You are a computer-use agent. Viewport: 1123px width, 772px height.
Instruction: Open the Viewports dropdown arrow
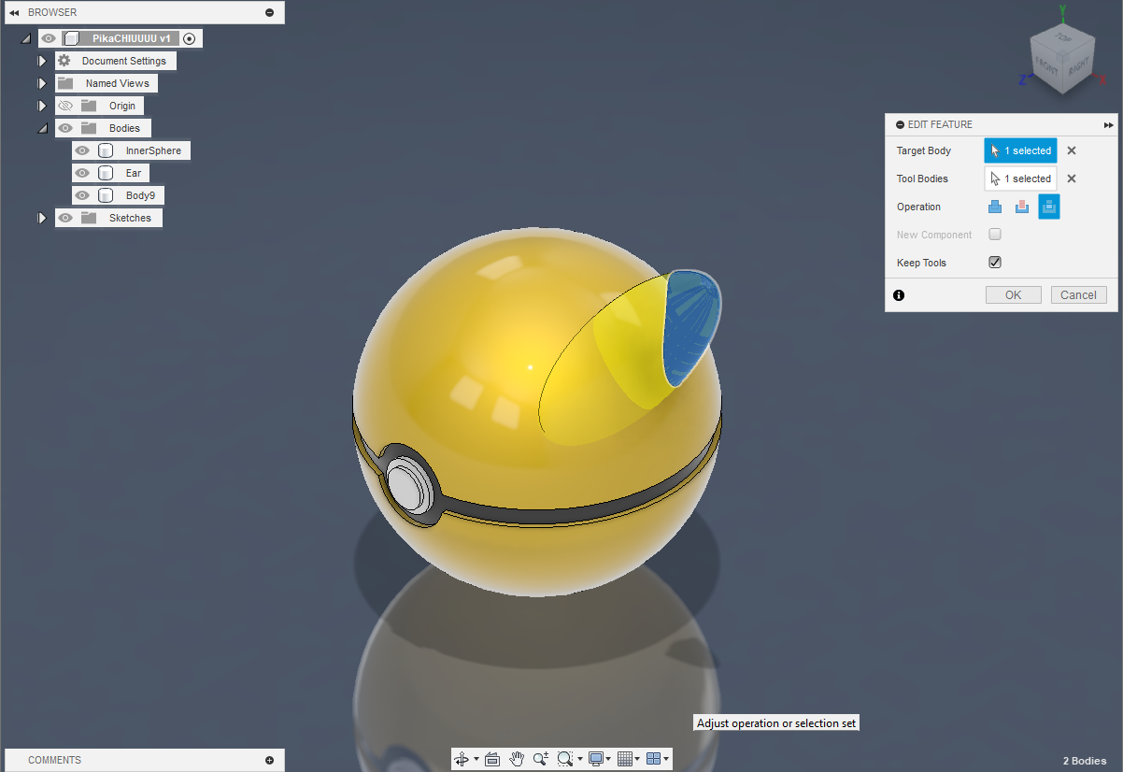pos(667,759)
